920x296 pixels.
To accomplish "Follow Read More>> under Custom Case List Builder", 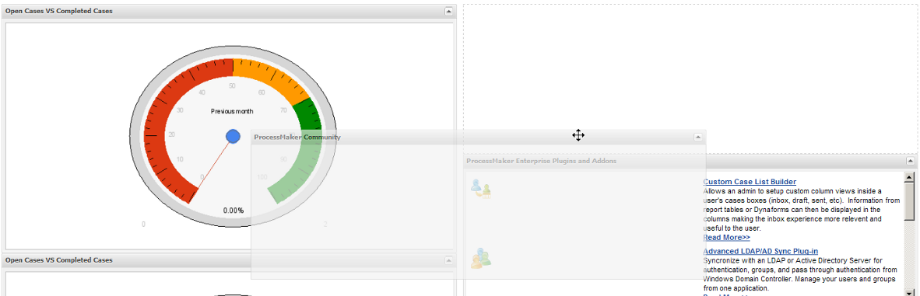I will (x=726, y=238).
